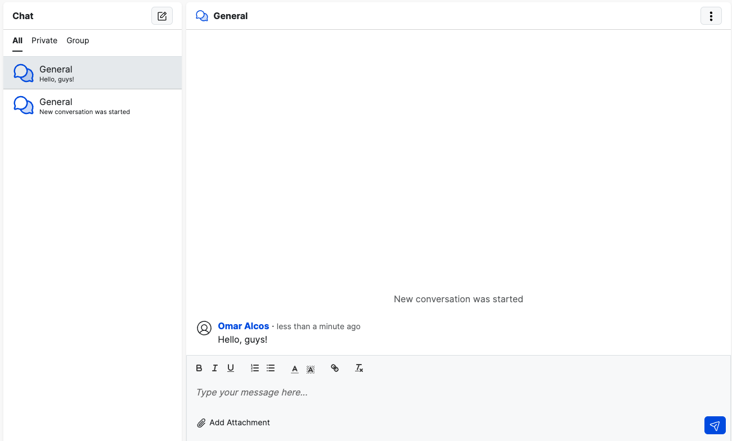The image size is (732, 441).
Task: Toggle italic formatting
Action: [215, 369]
